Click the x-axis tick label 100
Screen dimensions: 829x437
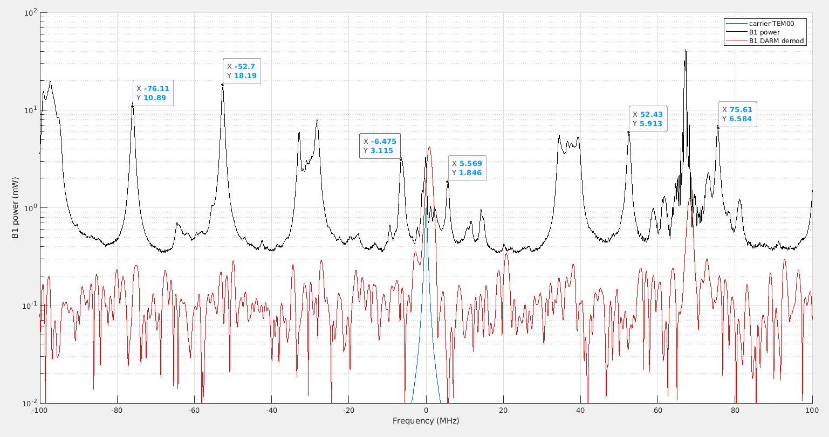812,411
